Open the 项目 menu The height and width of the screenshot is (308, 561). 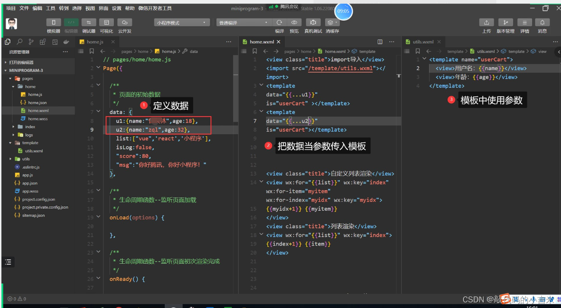coord(11,8)
